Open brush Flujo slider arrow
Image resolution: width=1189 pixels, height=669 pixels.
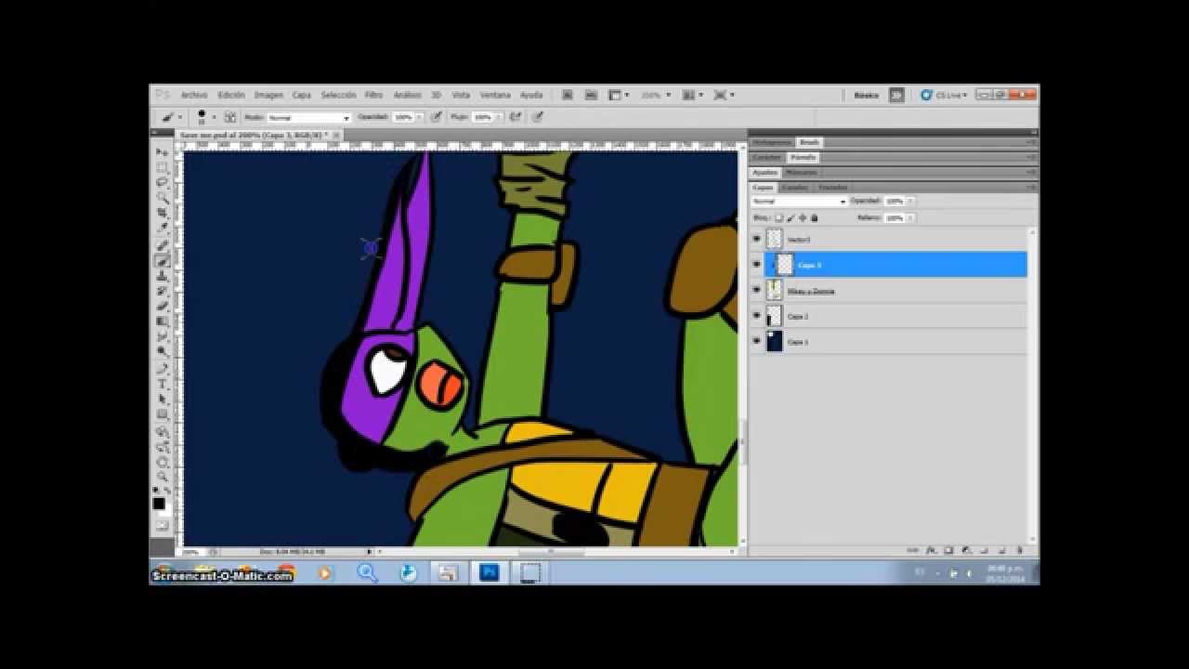(x=499, y=118)
